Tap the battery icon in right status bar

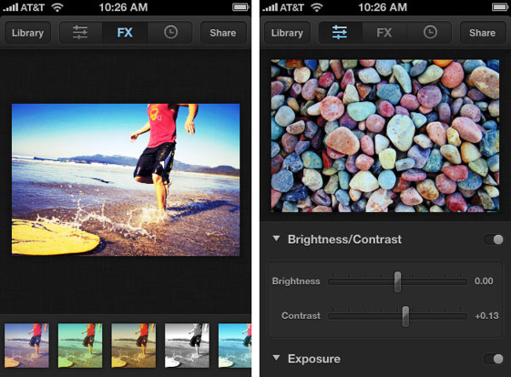tap(500, 7)
